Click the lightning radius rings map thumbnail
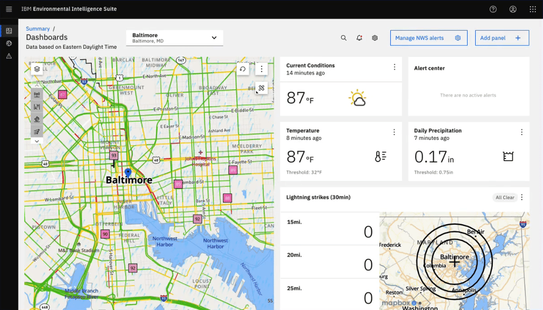 click(x=454, y=261)
